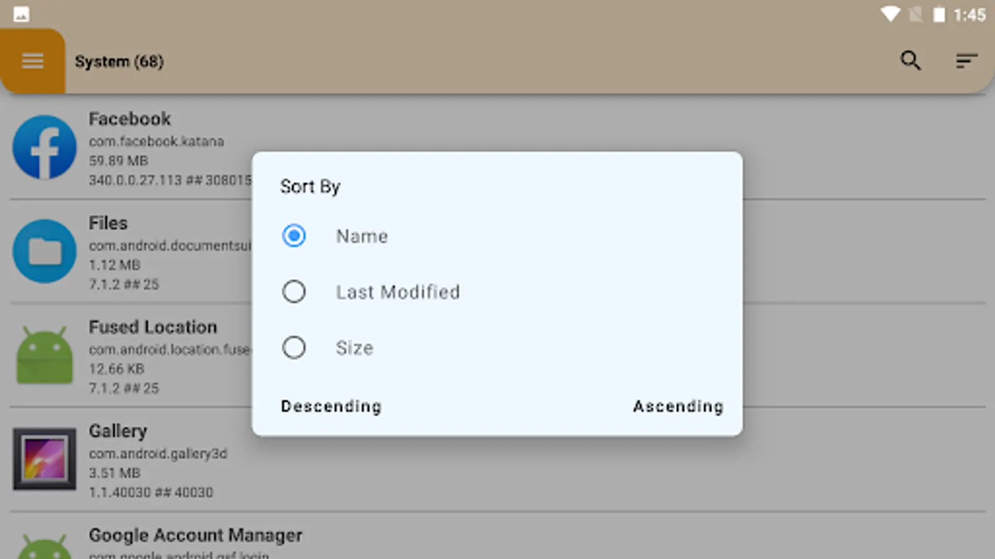Open the Google Account Manager entry
Screen dimensions: 995x559
[x=195, y=535]
